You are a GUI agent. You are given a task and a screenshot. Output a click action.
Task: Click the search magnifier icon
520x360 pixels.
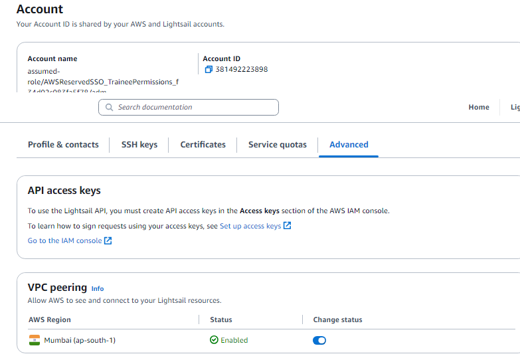(x=109, y=107)
